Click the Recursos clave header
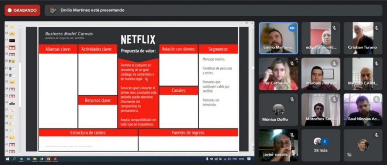This screenshot has width=387, height=165. point(98,100)
